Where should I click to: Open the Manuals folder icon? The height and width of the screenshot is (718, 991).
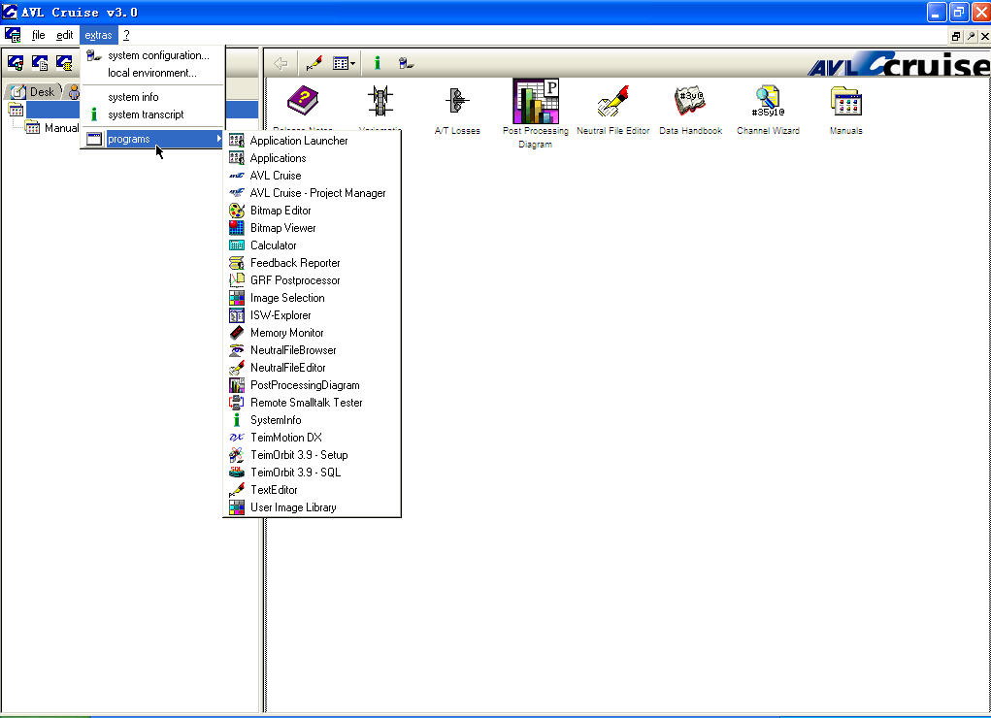(x=845, y=101)
